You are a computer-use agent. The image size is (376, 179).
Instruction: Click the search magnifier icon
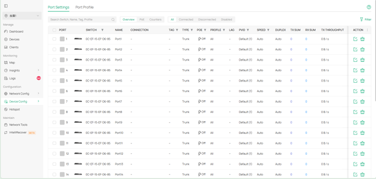pos(113,20)
